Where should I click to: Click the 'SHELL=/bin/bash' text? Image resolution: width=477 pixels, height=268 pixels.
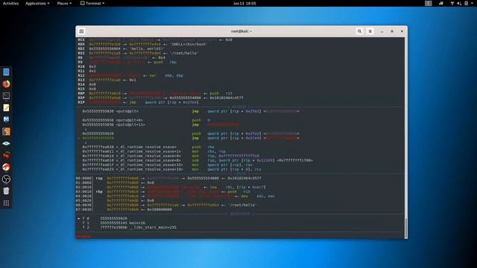point(189,44)
